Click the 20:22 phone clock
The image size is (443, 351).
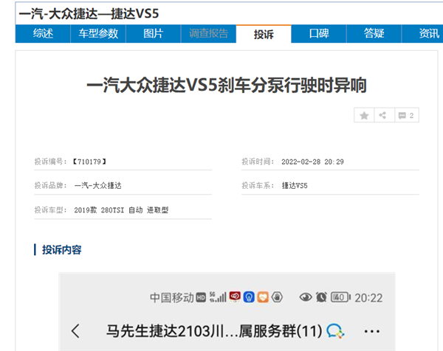pyautogui.click(x=368, y=298)
